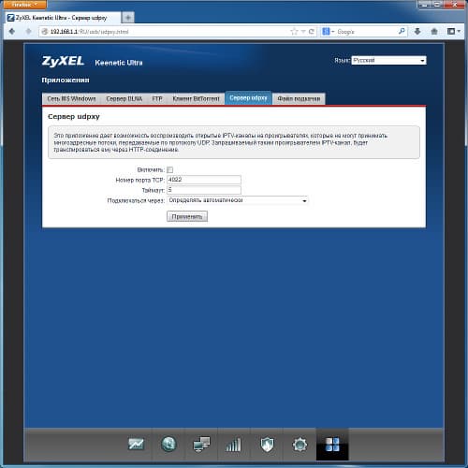Image resolution: width=468 pixels, height=468 pixels.
Task: Click the Таймаут input field
Action: (204, 190)
